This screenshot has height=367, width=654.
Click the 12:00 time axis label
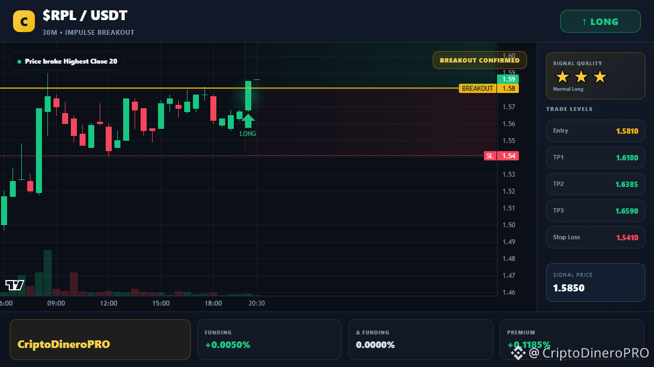click(108, 303)
